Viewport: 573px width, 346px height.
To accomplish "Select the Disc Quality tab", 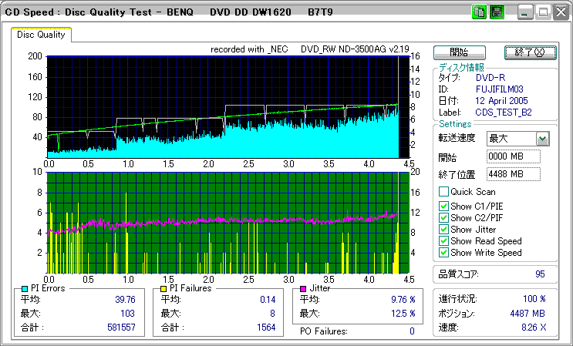I will (41, 35).
